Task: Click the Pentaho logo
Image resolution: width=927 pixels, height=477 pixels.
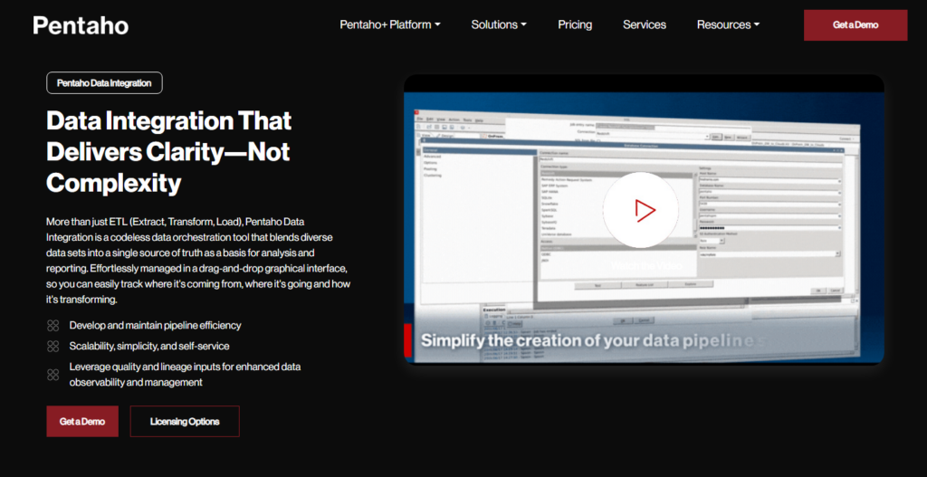Action: point(81,24)
